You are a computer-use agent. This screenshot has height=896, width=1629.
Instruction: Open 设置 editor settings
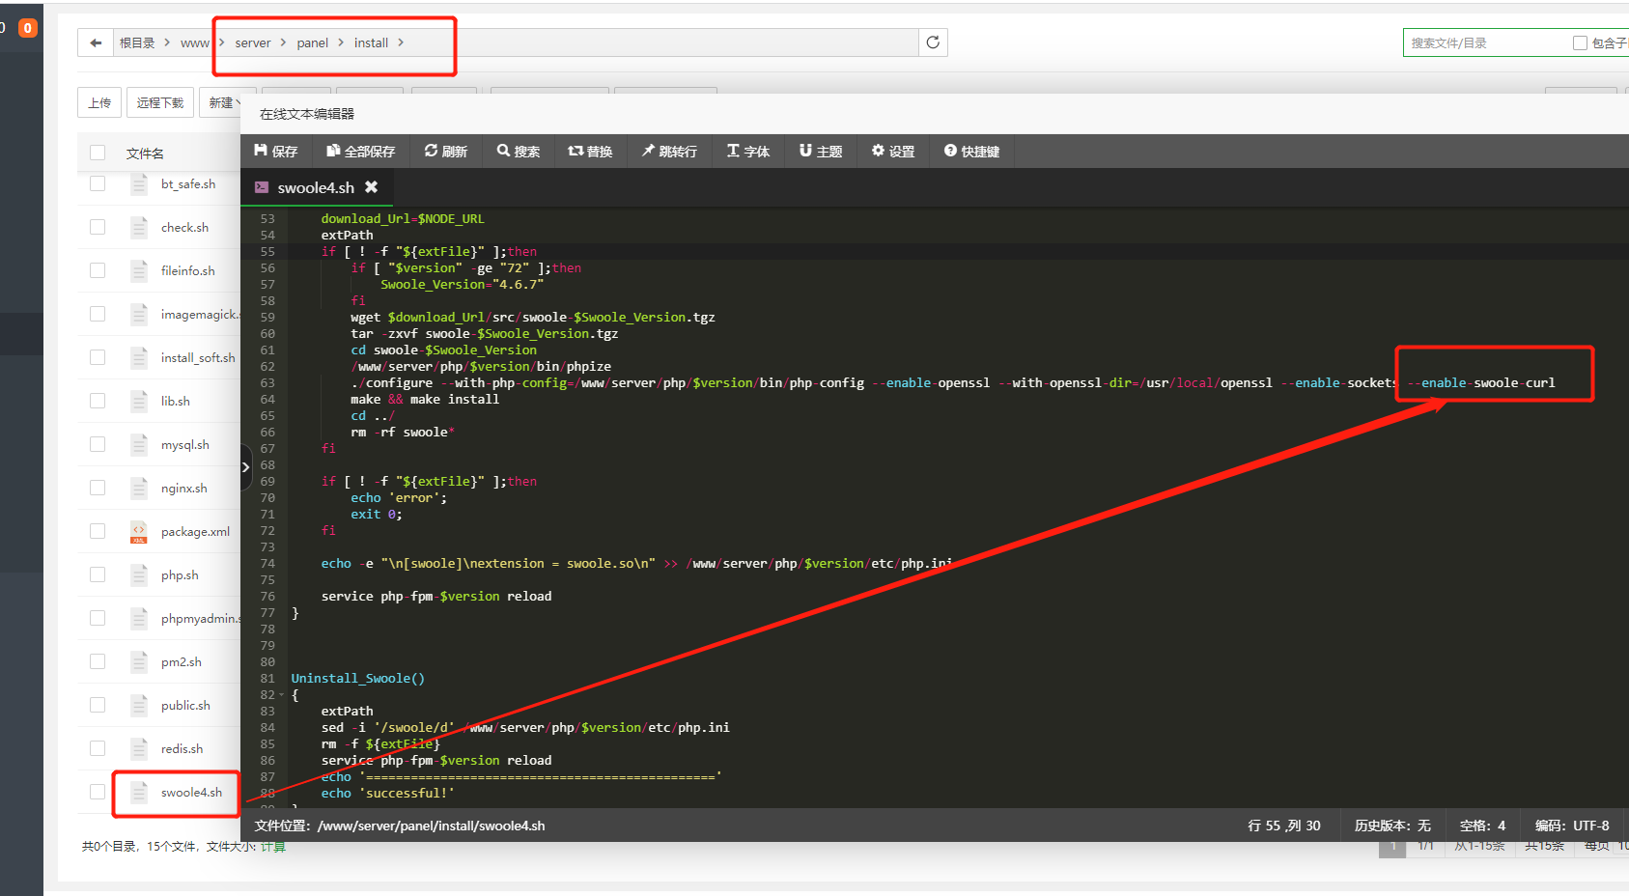point(893,151)
